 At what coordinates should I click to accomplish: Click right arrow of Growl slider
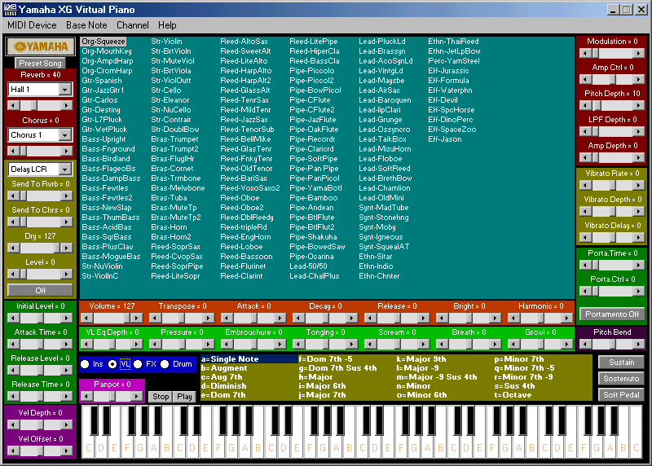coord(566,344)
